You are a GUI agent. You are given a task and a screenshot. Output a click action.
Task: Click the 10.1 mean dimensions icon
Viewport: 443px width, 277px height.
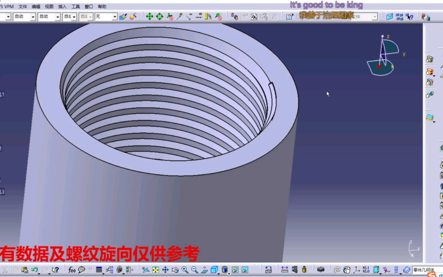366,270
